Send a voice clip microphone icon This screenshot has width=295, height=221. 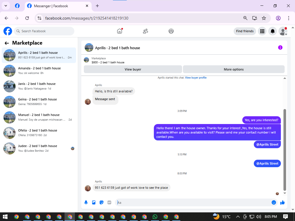(86, 202)
